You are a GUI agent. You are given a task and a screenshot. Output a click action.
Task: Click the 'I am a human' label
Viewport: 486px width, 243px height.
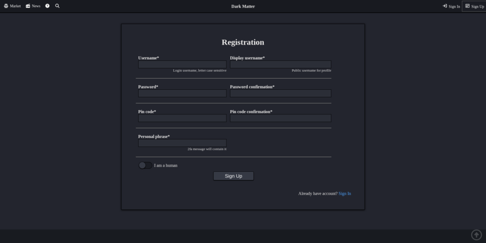click(x=166, y=166)
